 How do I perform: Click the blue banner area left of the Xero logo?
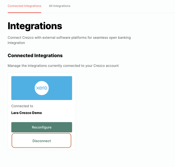pyautogui.click(x=23, y=88)
